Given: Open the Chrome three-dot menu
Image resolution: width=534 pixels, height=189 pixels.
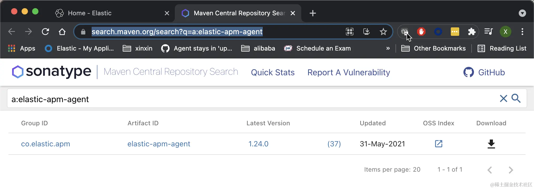Looking at the screenshot, I should point(522,32).
